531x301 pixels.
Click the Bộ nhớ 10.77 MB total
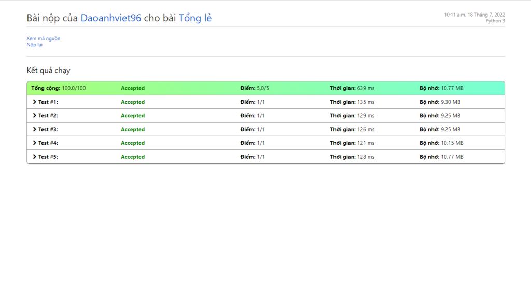tap(441, 88)
